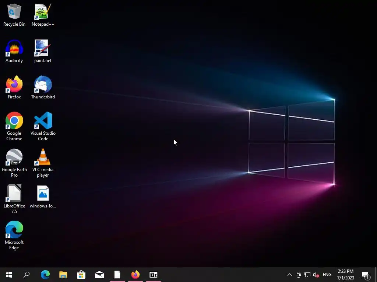
Task: Show hidden system tray icons
Action: (290, 275)
